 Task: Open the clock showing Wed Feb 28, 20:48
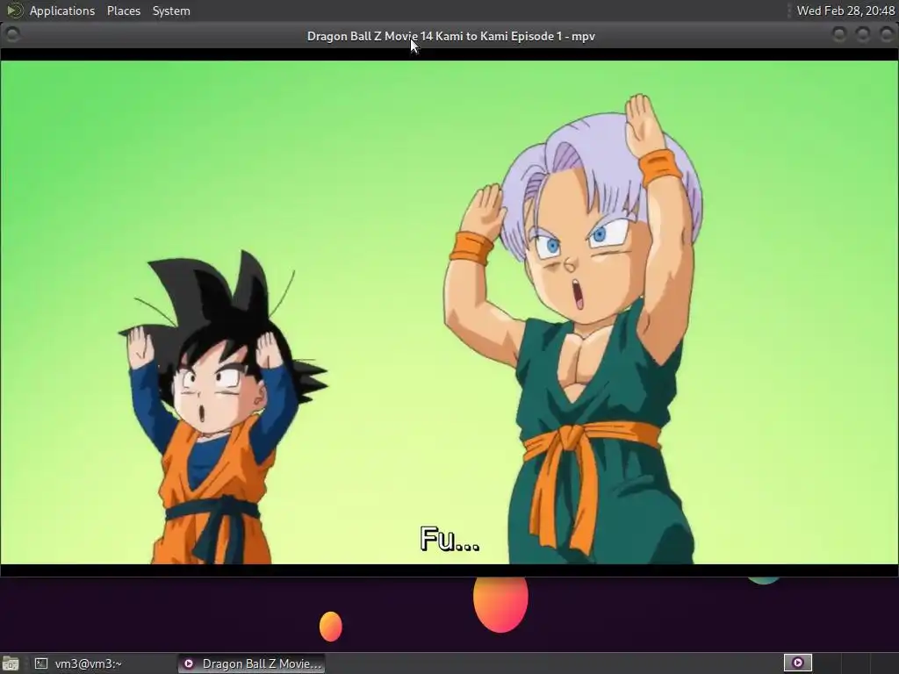(x=845, y=11)
